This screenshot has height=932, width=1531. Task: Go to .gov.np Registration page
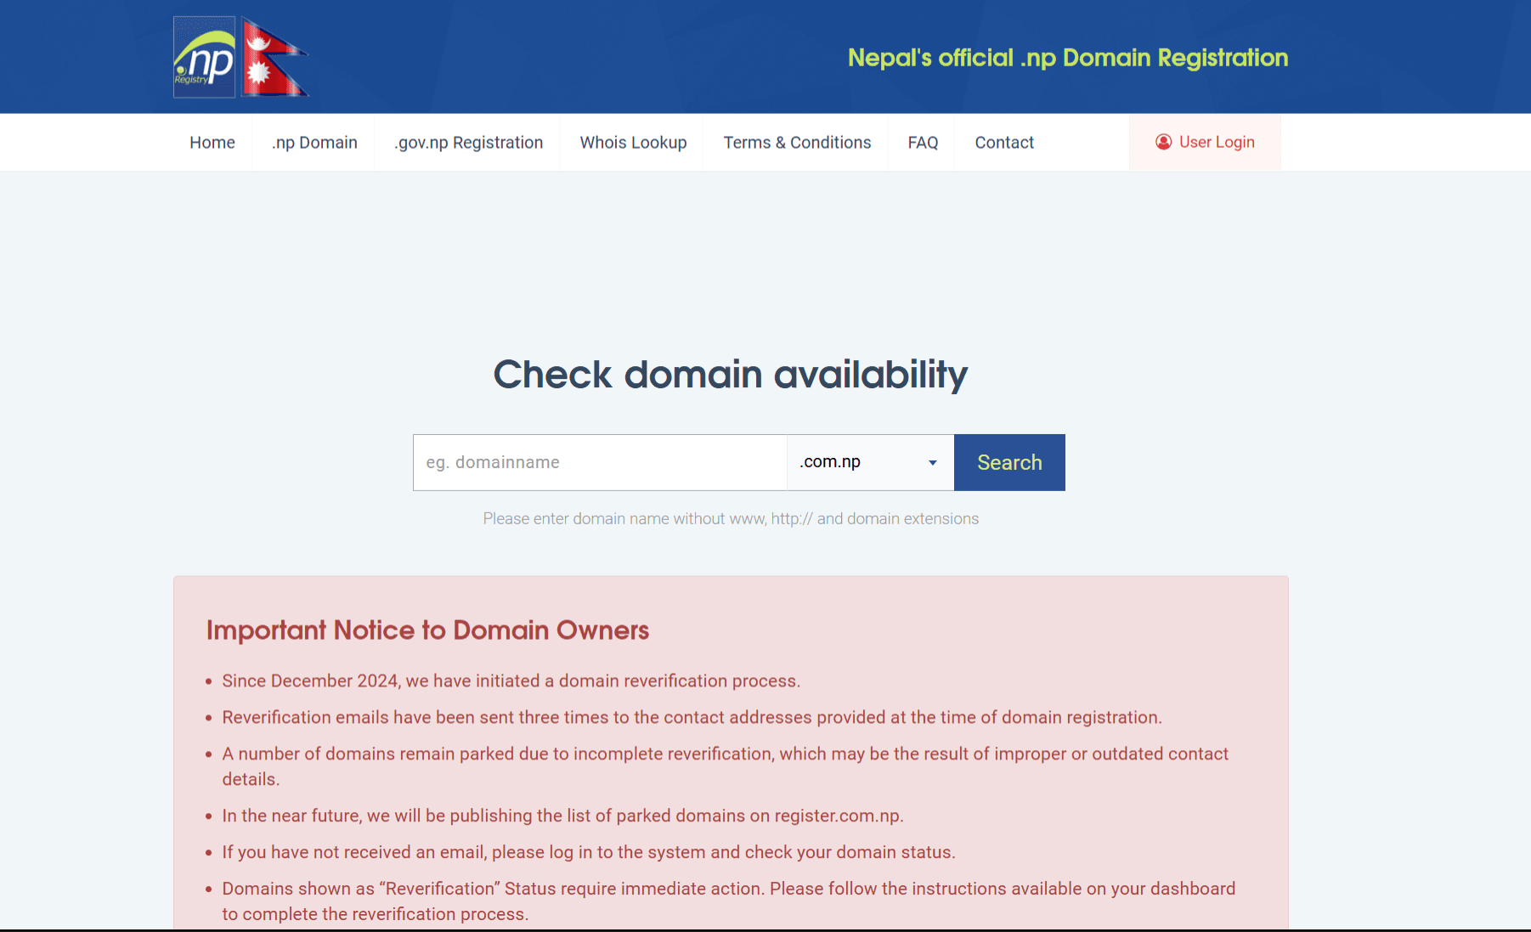pyautogui.click(x=468, y=143)
